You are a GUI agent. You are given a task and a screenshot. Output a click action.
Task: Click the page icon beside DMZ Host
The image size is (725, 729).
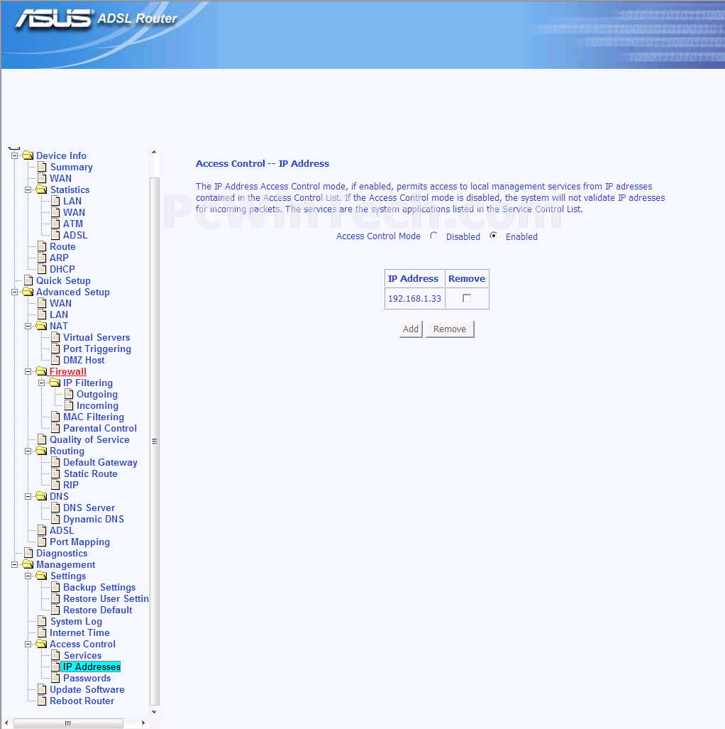click(x=55, y=360)
